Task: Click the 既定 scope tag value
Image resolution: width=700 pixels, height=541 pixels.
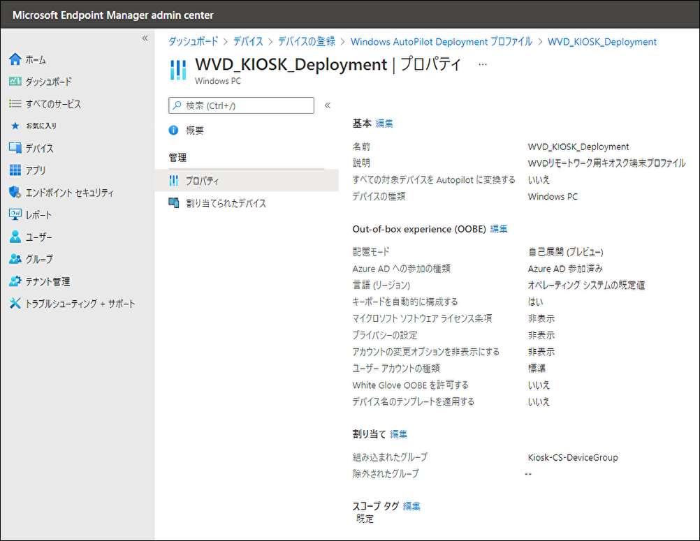Action: [365, 519]
